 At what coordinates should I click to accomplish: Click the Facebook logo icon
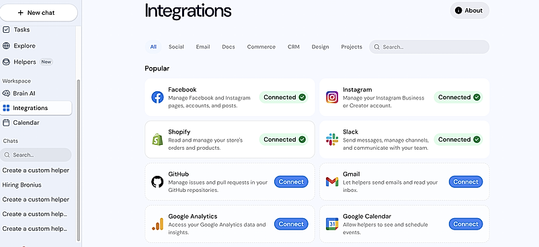coord(157,97)
